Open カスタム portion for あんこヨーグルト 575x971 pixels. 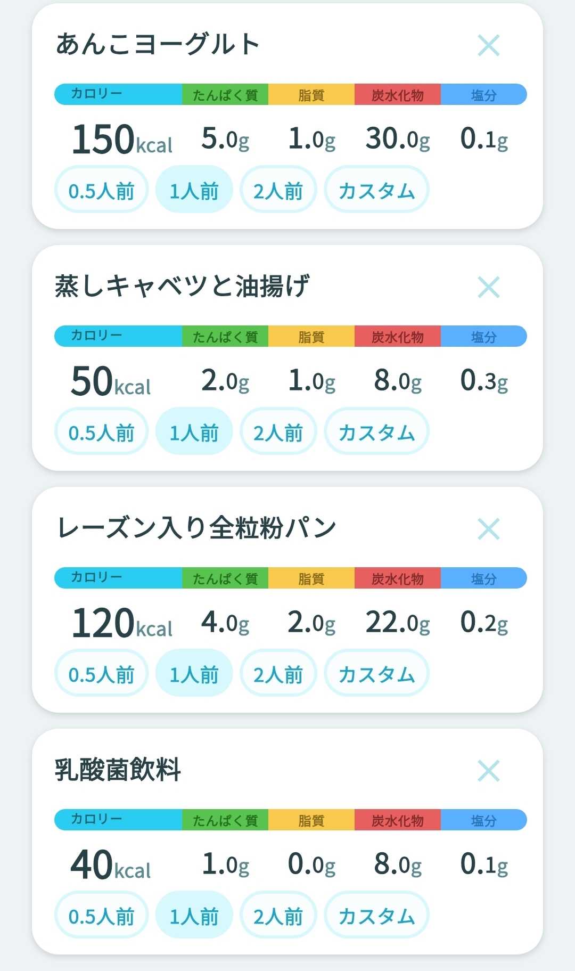(x=376, y=190)
